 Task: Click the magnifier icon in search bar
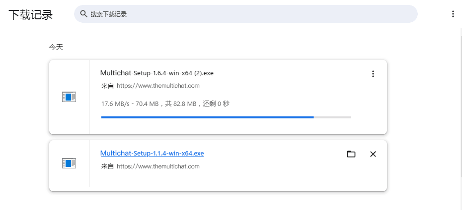pyautogui.click(x=83, y=14)
